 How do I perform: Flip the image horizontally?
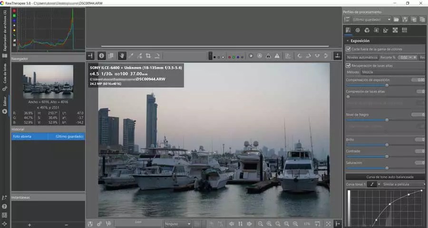[317, 56]
